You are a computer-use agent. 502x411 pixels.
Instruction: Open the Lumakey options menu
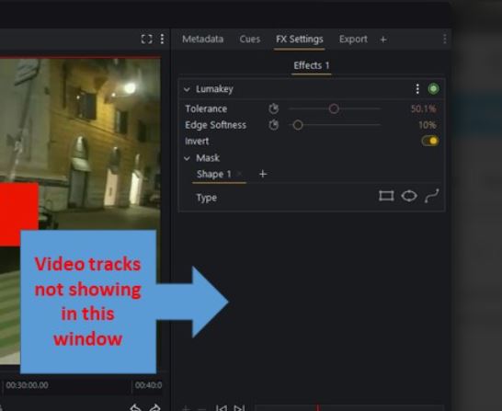point(417,89)
